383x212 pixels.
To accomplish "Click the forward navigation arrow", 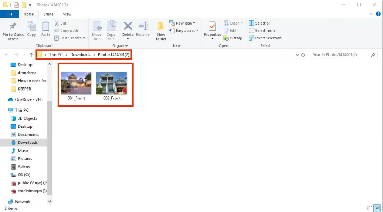I will 16,55.
